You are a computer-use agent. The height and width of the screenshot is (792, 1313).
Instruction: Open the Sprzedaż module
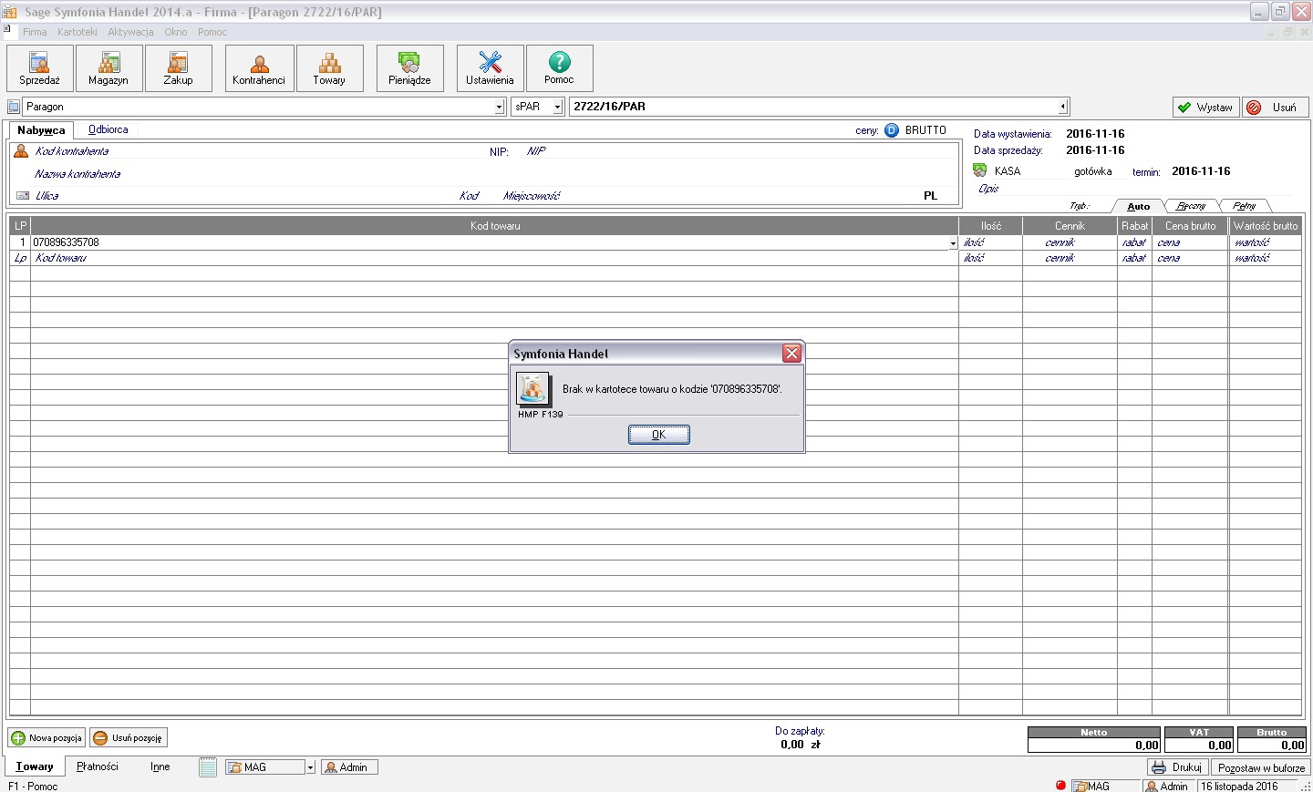point(40,68)
